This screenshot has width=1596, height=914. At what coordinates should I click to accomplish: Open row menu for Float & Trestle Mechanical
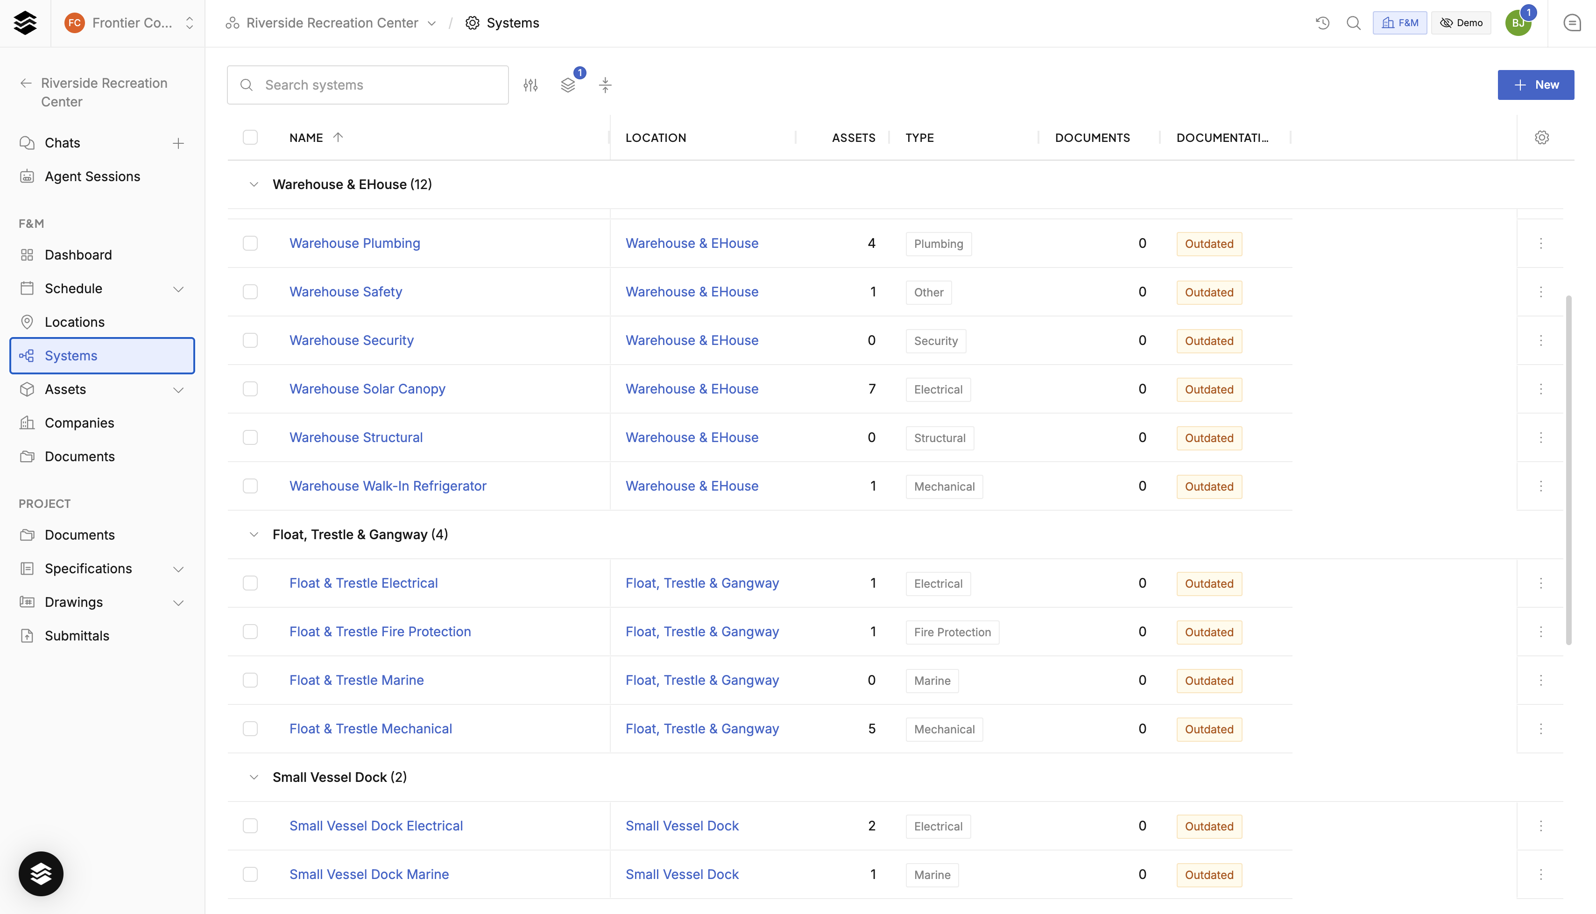(1541, 729)
